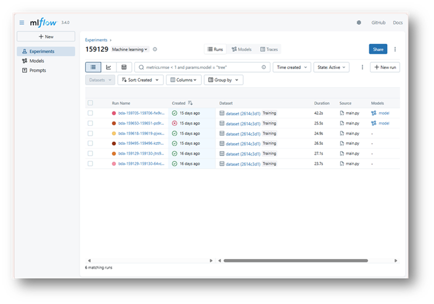This screenshot has height=304, width=434.
Task: Open the State: Active dropdown
Action: click(x=331, y=67)
